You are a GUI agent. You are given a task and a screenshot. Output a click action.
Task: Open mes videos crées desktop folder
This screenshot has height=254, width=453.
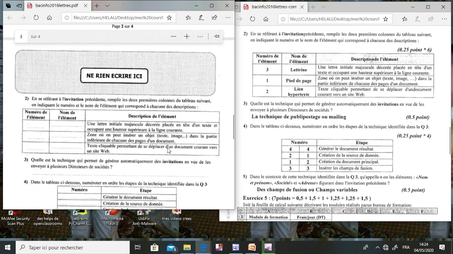coord(177,216)
